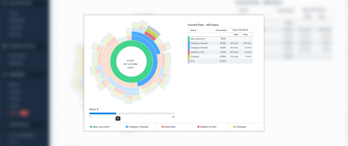Viewport: 348px width, 146px height.
Task: Click the '4 mins' Prev time cell
Action: (x=247, y=52)
